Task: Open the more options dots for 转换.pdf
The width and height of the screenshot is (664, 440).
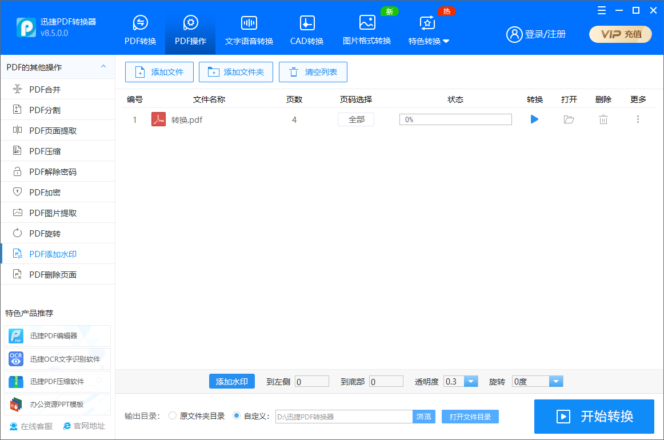Action: coord(638,119)
